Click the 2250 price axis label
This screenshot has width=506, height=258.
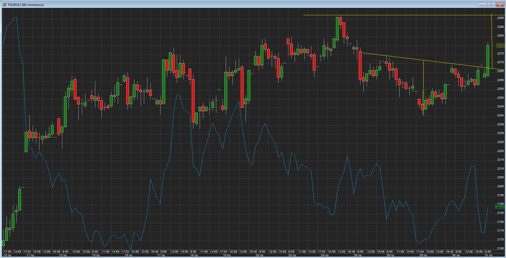point(500,98)
